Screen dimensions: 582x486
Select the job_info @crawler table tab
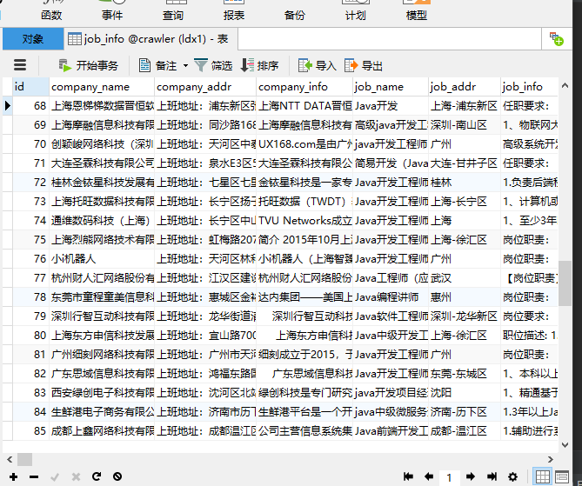point(151,39)
